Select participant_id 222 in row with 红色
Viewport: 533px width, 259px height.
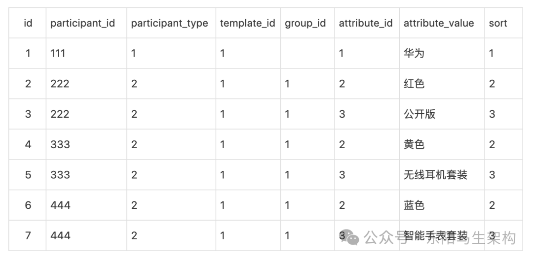point(60,84)
